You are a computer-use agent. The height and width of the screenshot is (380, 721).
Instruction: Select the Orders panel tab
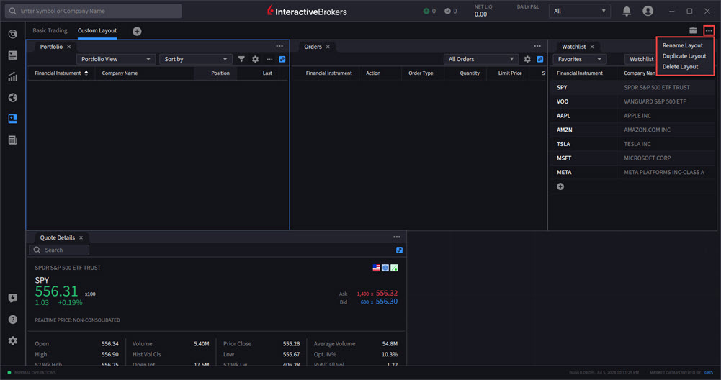click(x=313, y=47)
